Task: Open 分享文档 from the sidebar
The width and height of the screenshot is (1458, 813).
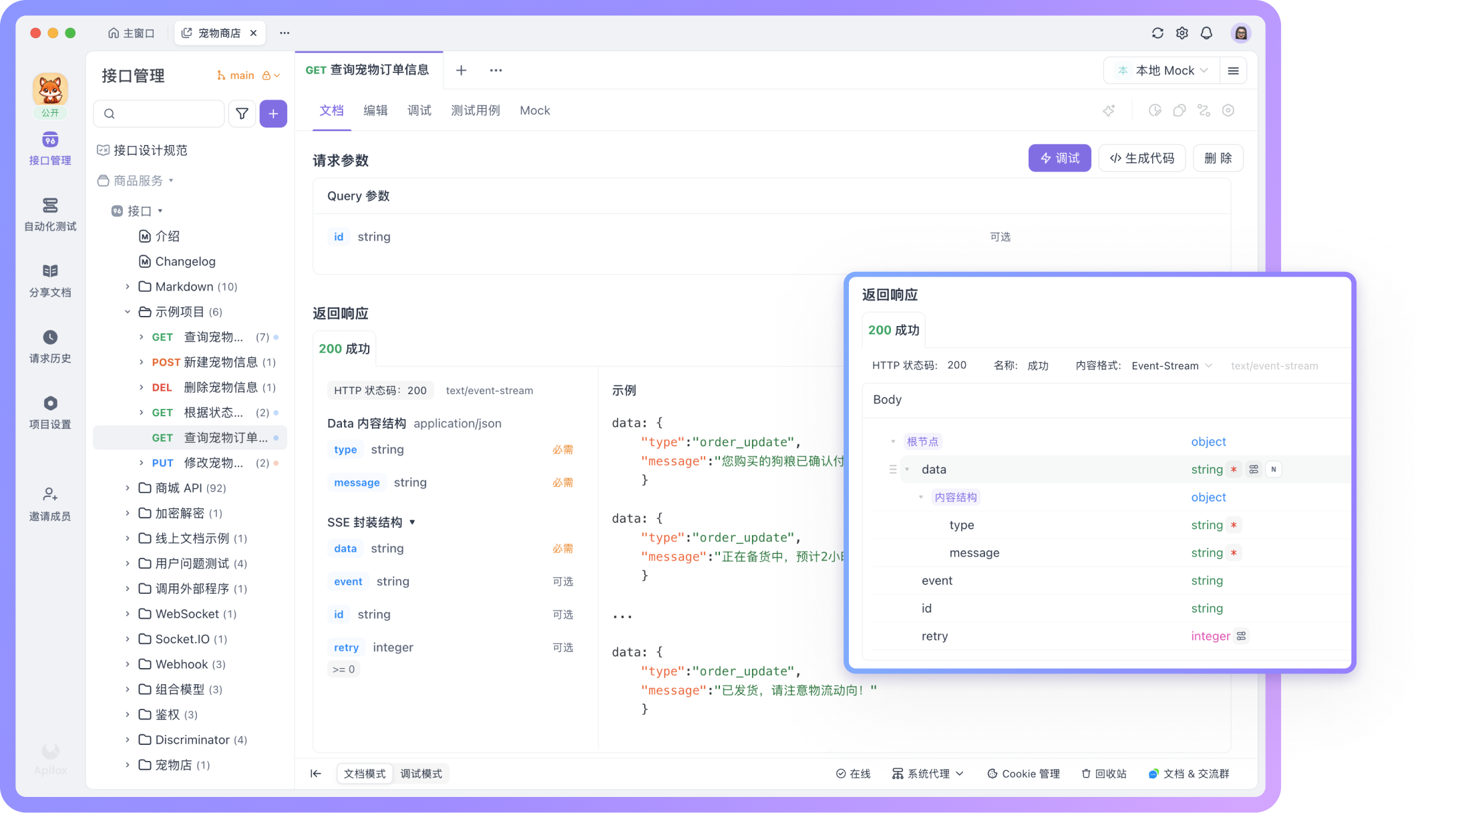Action: coord(50,281)
